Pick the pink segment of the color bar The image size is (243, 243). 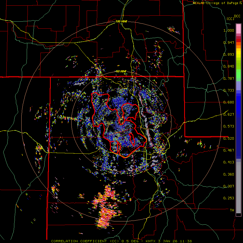[238, 29]
